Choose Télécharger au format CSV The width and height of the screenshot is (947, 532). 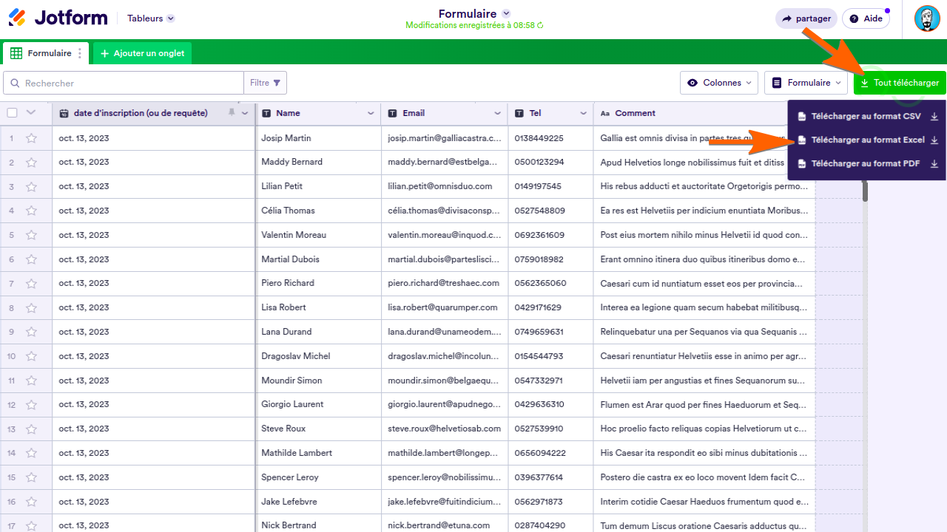pyautogui.click(x=867, y=116)
